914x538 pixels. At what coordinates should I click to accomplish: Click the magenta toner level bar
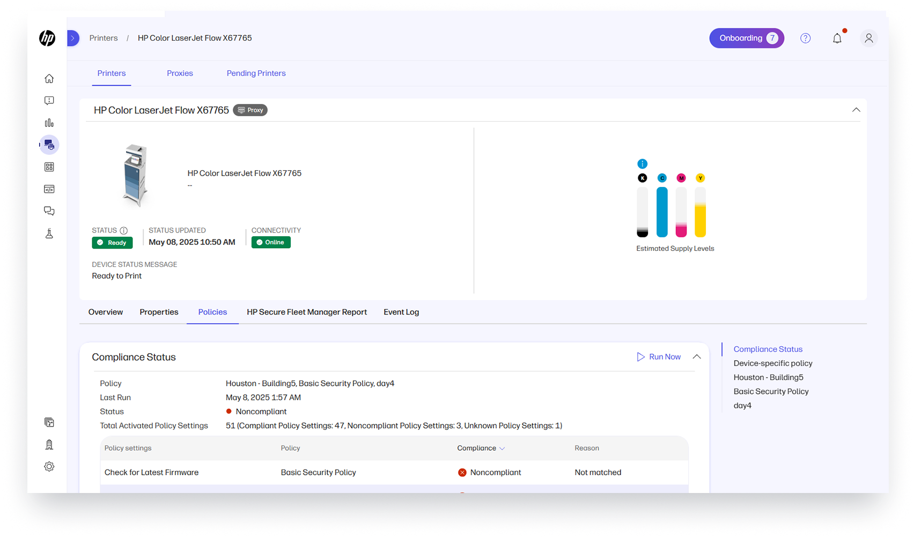(681, 212)
